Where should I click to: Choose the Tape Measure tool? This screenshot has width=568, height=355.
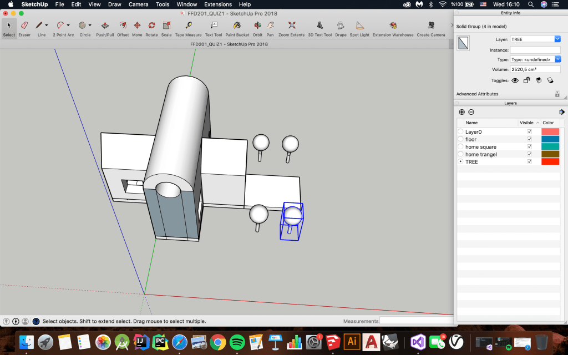click(188, 26)
